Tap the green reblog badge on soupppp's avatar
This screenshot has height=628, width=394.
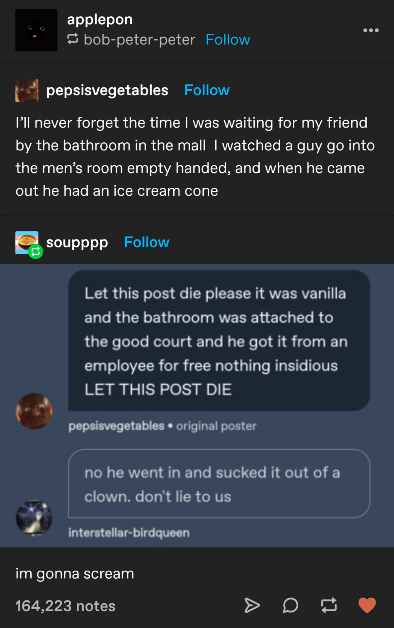click(36, 252)
